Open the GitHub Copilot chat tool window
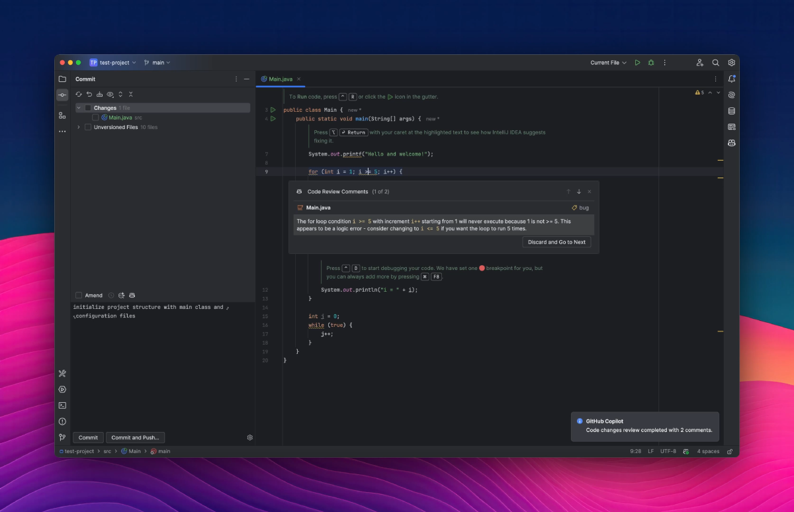The height and width of the screenshot is (512, 794). (x=731, y=143)
